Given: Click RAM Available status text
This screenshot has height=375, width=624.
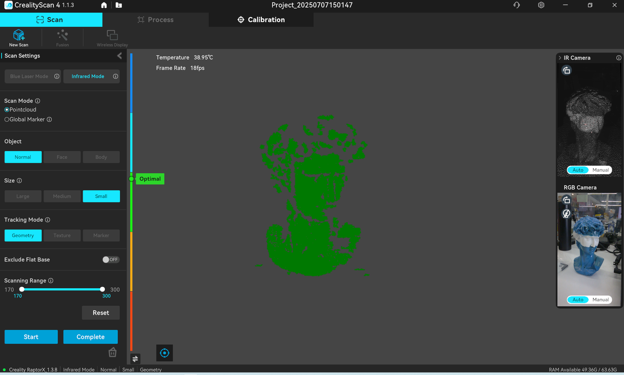Looking at the screenshot, I should pos(583,370).
